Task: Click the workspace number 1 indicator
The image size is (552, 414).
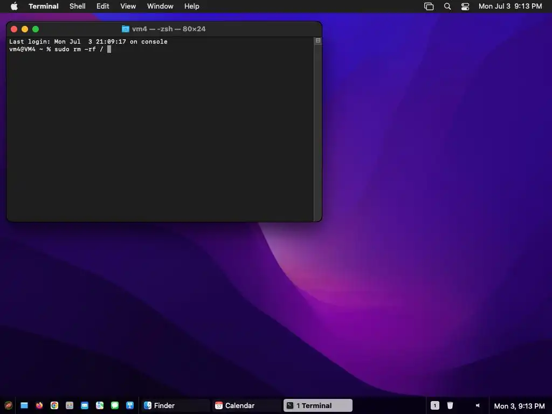Action: coord(435,405)
